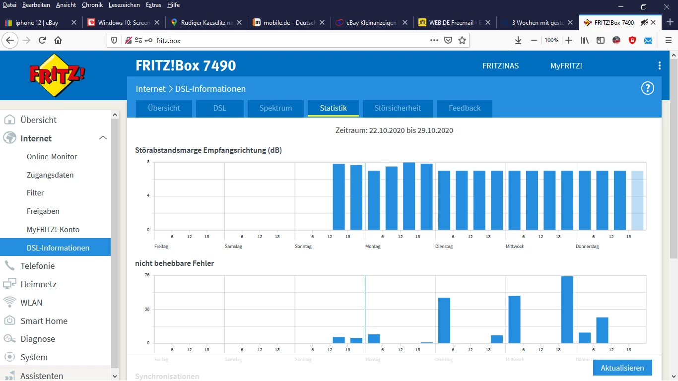Open the page actions three-dot menu in address bar
678x381 pixels.
click(434, 41)
